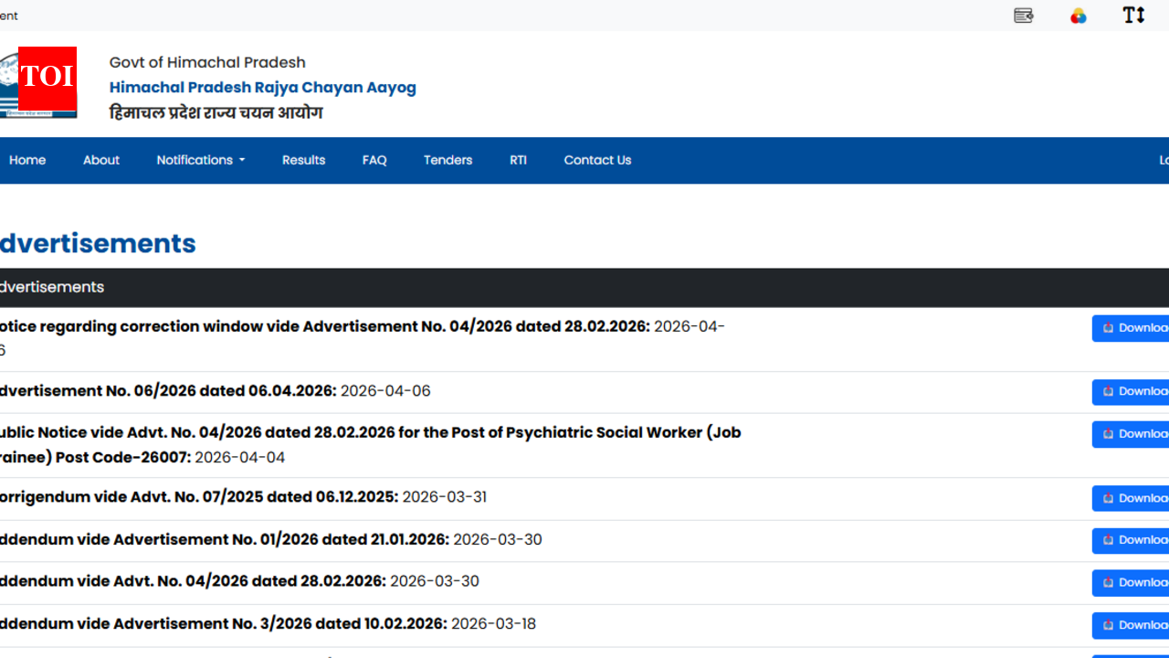The image size is (1169, 658).
Task: Open the RTI page link
Action: [518, 160]
